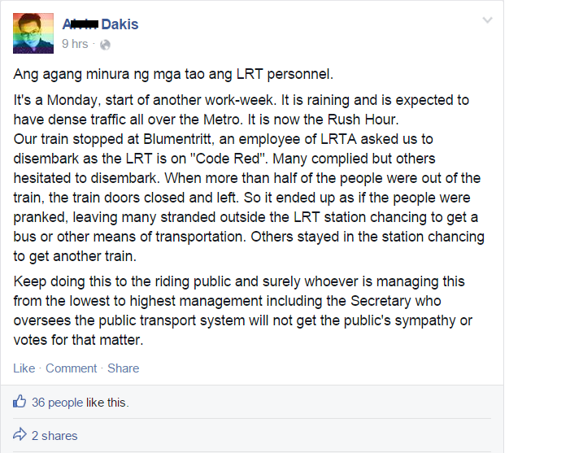Open the Dakis profile name link

pos(100,24)
